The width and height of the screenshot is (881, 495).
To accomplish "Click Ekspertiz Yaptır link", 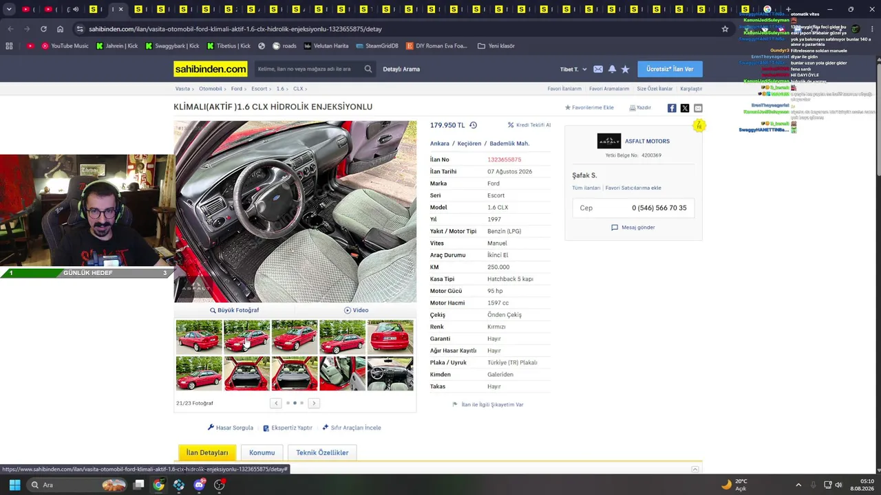I will click(288, 428).
